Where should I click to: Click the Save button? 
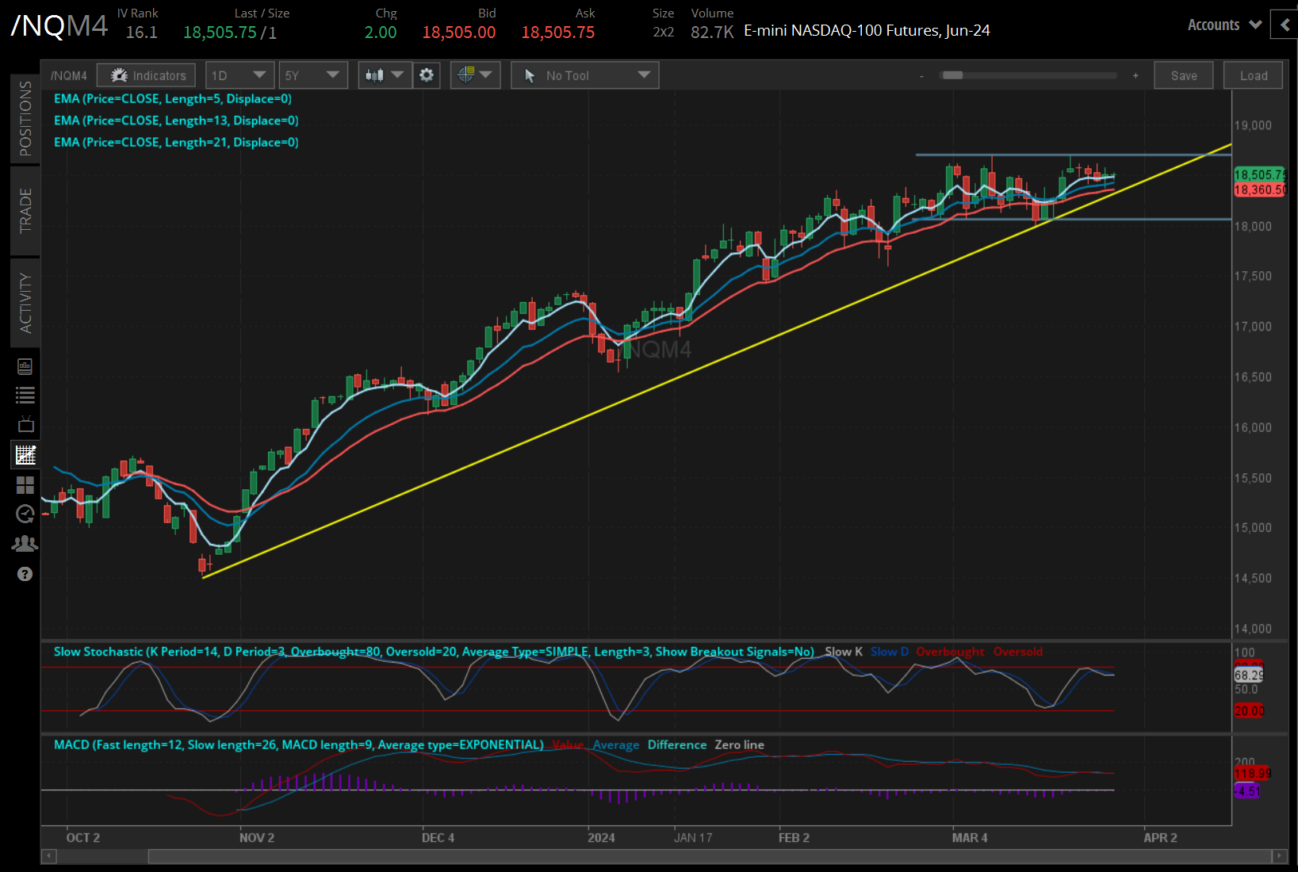coord(1183,75)
